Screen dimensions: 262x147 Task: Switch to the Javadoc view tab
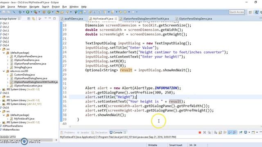(x=83, y=132)
